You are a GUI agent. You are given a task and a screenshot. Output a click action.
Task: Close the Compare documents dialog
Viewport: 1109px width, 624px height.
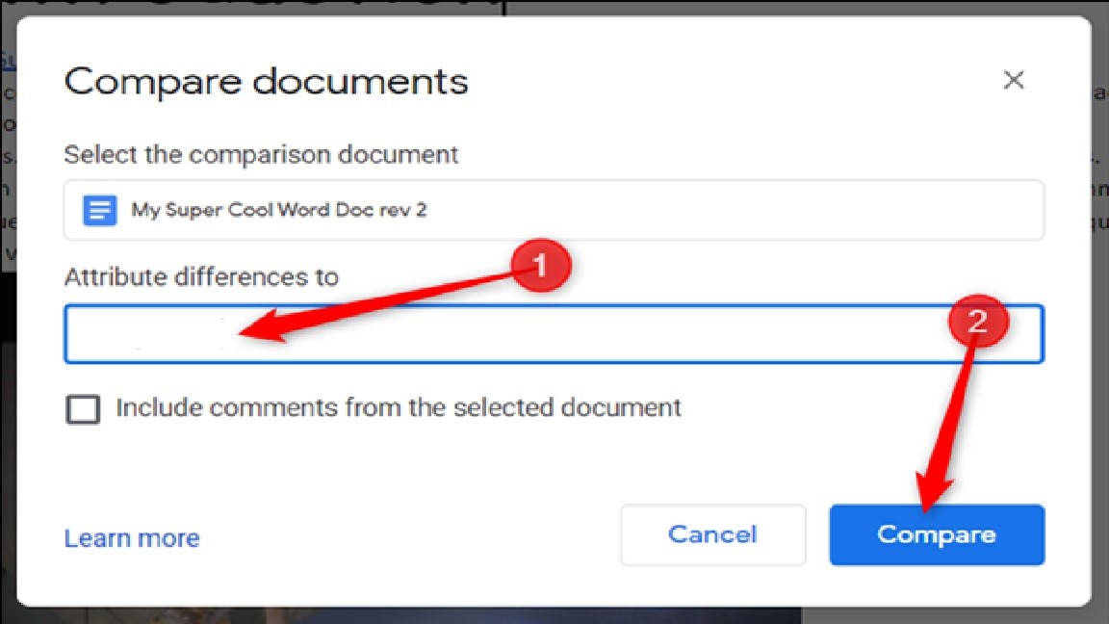click(x=1013, y=81)
